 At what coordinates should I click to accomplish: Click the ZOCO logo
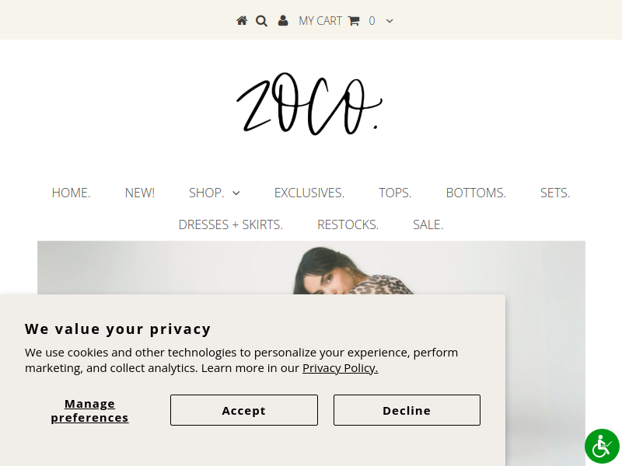point(309,104)
